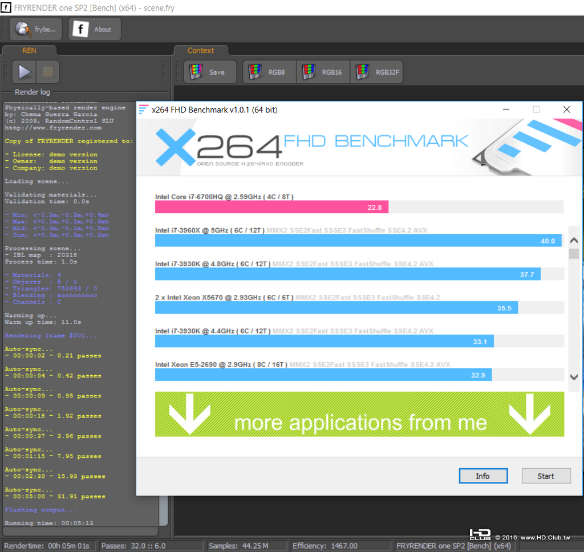Start rendering with the play button

pyautogui.click(x=24, y=72)
